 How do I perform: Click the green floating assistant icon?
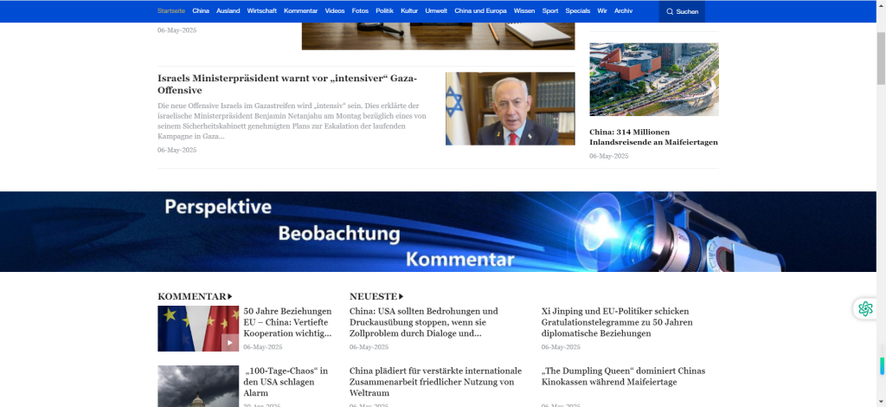864,308
